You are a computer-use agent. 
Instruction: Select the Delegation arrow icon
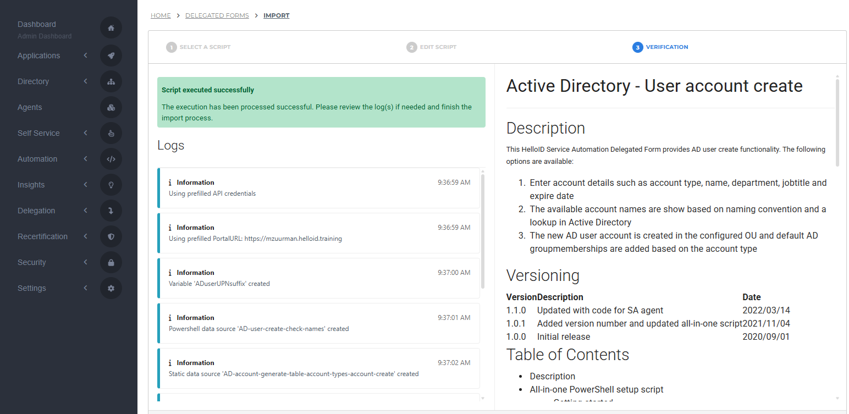[111, 211]
